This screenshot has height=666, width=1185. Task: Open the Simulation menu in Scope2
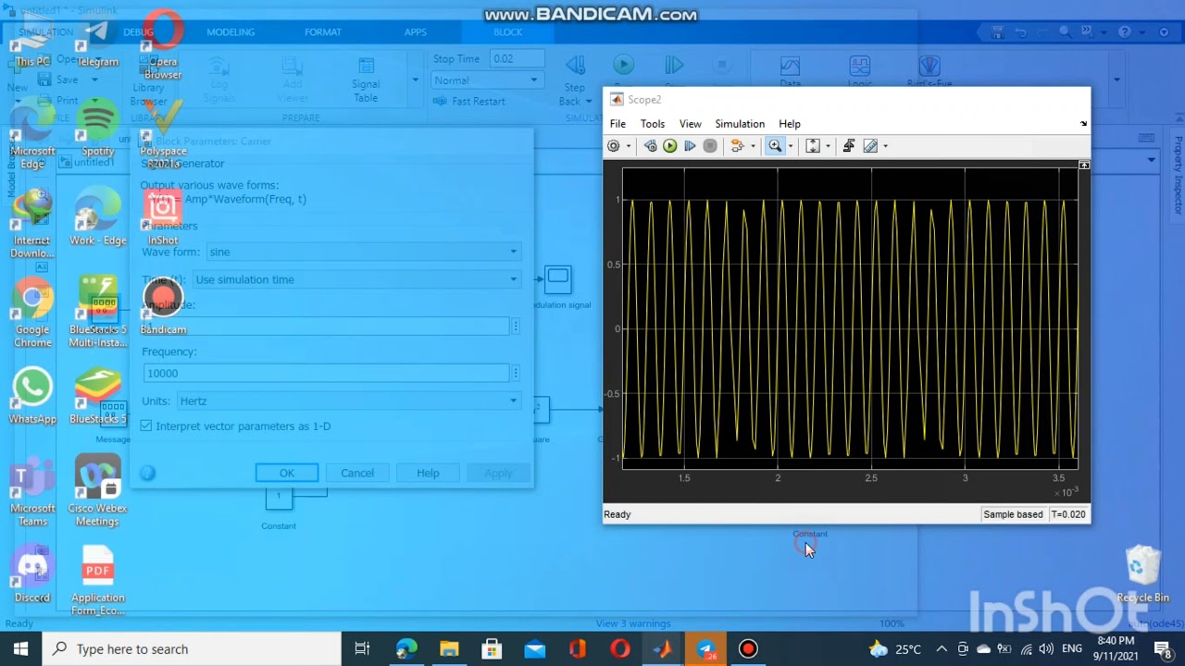coord(740,124)
